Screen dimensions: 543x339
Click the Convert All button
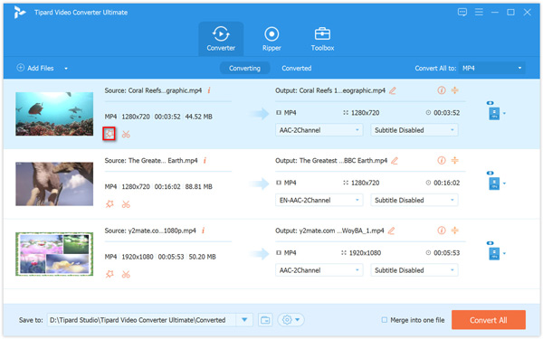coord(489,320)
